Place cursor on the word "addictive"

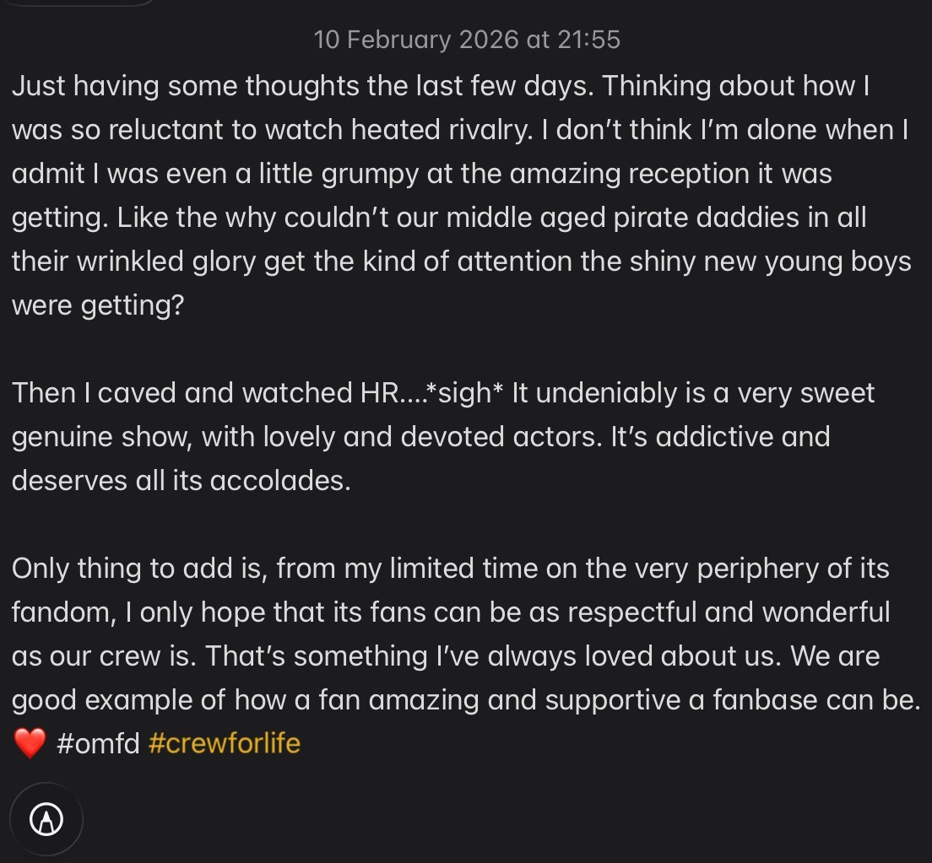pyautogui.click(x=718, y=437)
